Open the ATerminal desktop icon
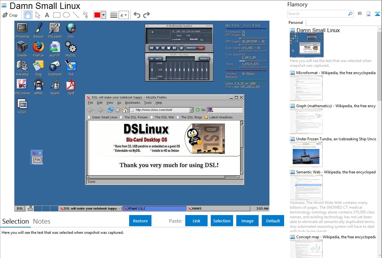Image resolution: width=382 pixels, height=258 pixels. (x=22, y=31)
